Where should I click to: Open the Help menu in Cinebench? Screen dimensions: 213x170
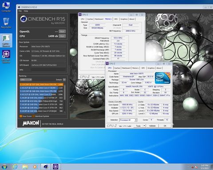click(x=26, y=11)
